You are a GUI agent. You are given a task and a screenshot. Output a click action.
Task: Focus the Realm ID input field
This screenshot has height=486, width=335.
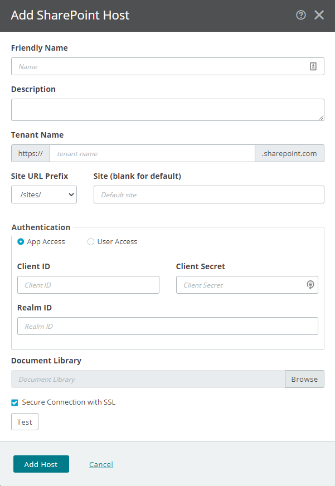tap(168, 326)
